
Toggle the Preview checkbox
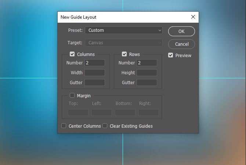click(171, 56)
